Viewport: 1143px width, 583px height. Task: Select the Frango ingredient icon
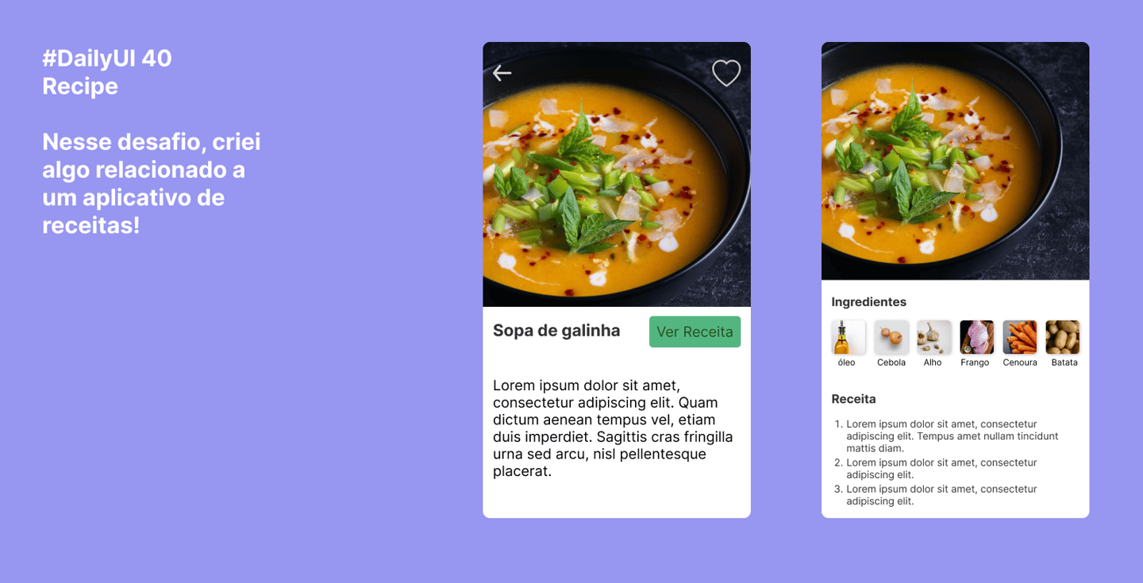(x=977, y=337)
